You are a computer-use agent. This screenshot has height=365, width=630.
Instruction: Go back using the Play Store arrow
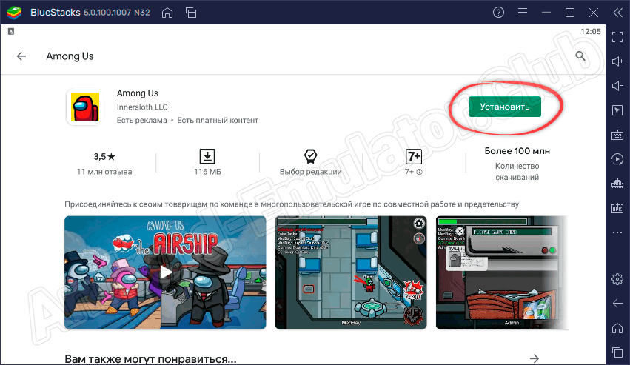pyautogui.click(x=21, y=56)
